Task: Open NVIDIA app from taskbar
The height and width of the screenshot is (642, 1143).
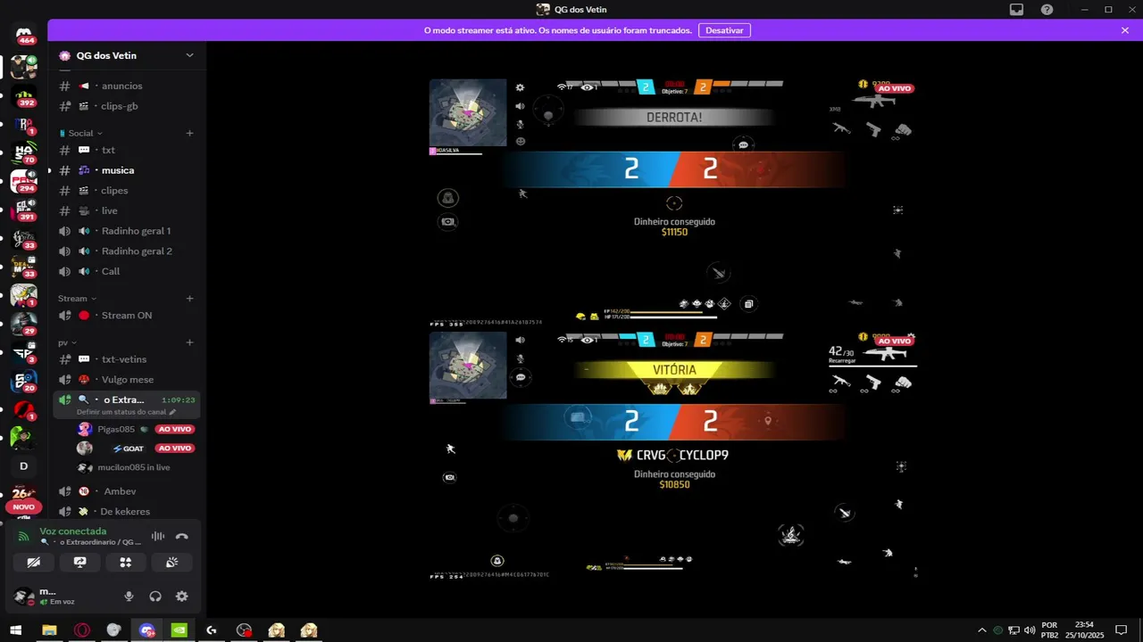Action: pyautogui.click(x=179, y=630)
